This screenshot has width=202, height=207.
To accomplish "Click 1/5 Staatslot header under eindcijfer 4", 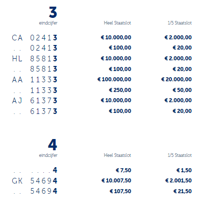I will (180, 155).
